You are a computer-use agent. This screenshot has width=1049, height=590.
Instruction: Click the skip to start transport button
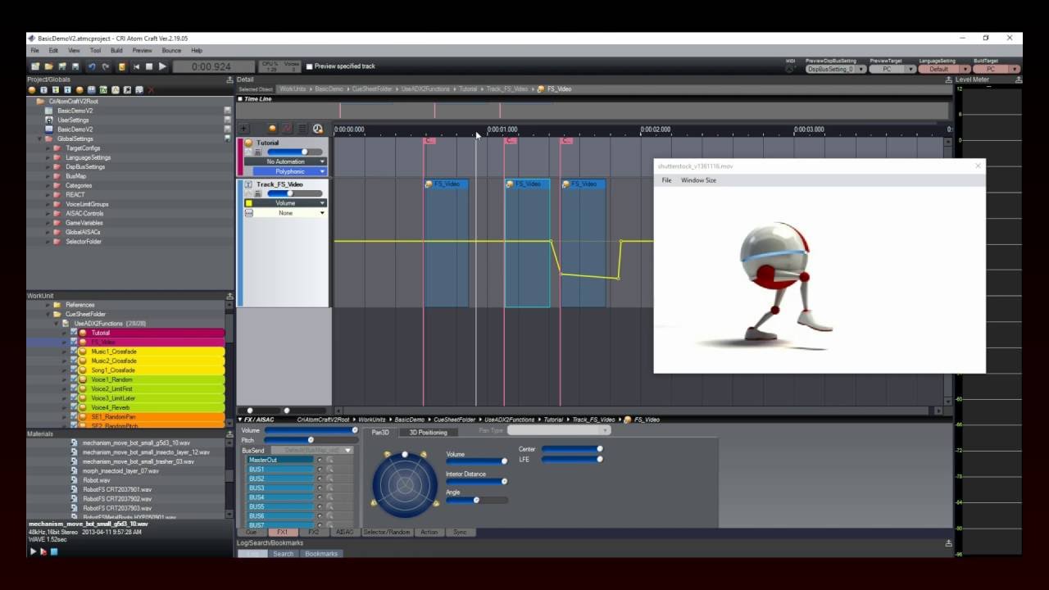point(136,66)
